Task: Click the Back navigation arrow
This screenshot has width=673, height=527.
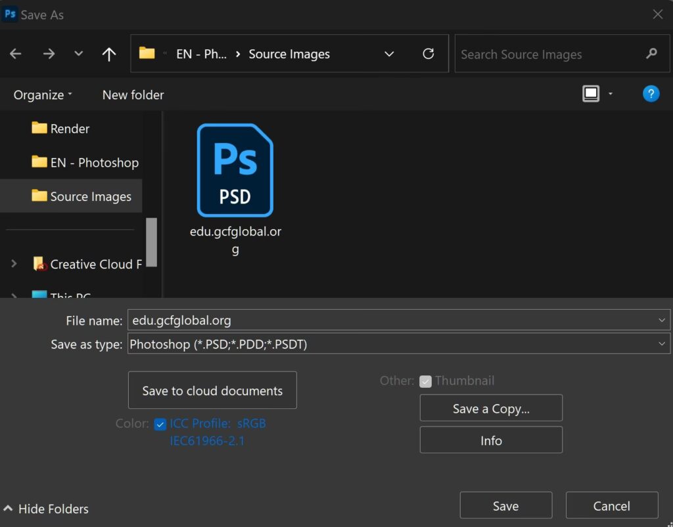Action: coord(16,54)
